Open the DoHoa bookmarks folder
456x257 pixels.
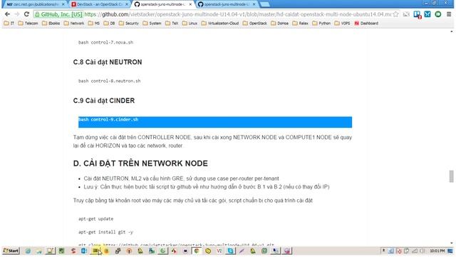tap(279, 23)
